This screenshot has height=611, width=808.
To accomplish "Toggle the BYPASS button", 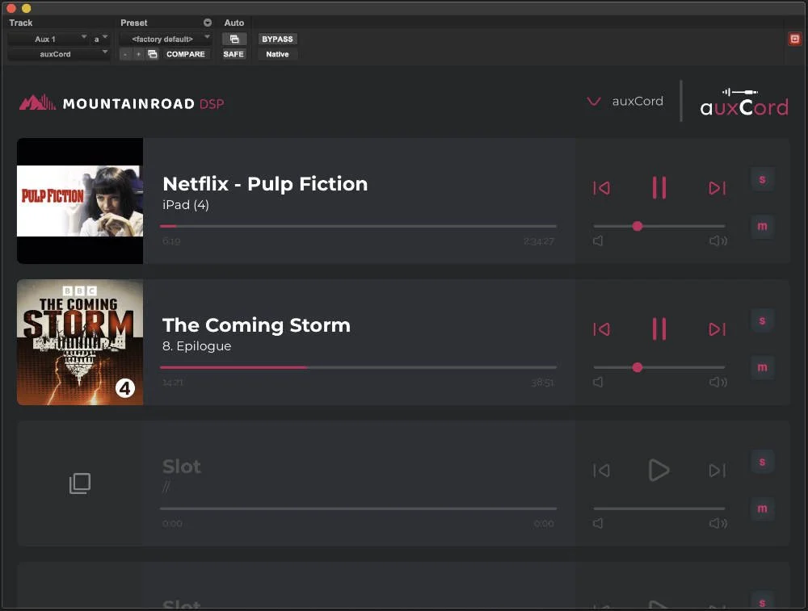I will 277,39.
